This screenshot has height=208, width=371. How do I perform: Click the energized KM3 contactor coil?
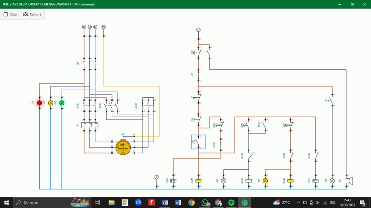coord(290,181)
